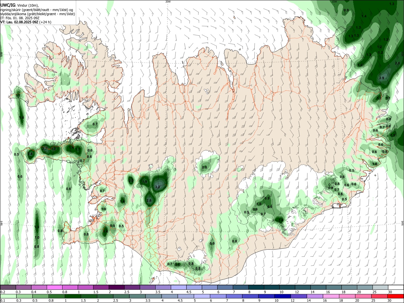The width and height of the screenshot is (404, 303).
Task: Click the 2.8 precipitation value below 3.2
Action: click(x=149, y=200)
